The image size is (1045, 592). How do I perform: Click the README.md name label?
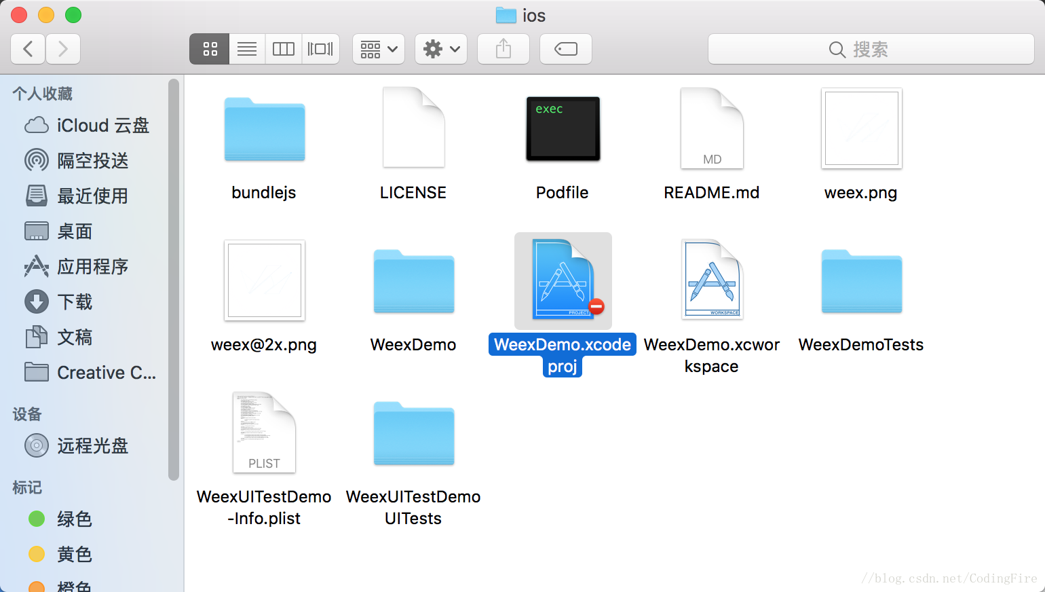point(712,193)
